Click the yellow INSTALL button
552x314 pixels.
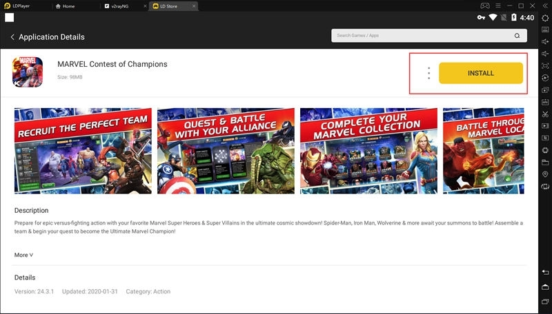pyautogui.click(x=481, y=73)
